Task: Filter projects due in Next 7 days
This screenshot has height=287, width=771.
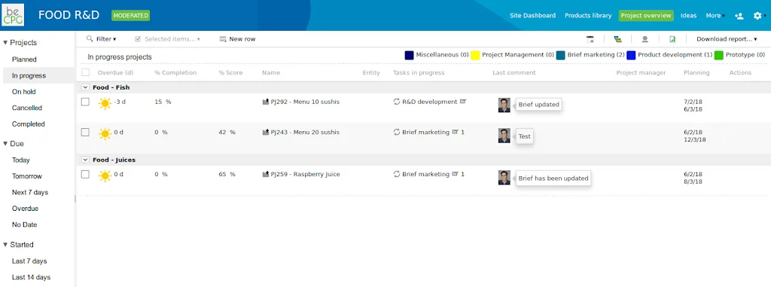Action: click(30, 193)
